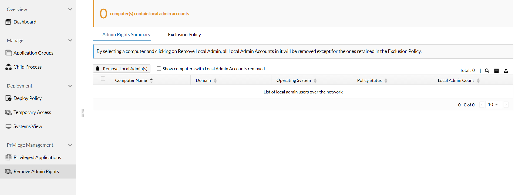Enable Show computers with Local Admin removed
The height and width of the screenshot is (195, 515).
159,69
